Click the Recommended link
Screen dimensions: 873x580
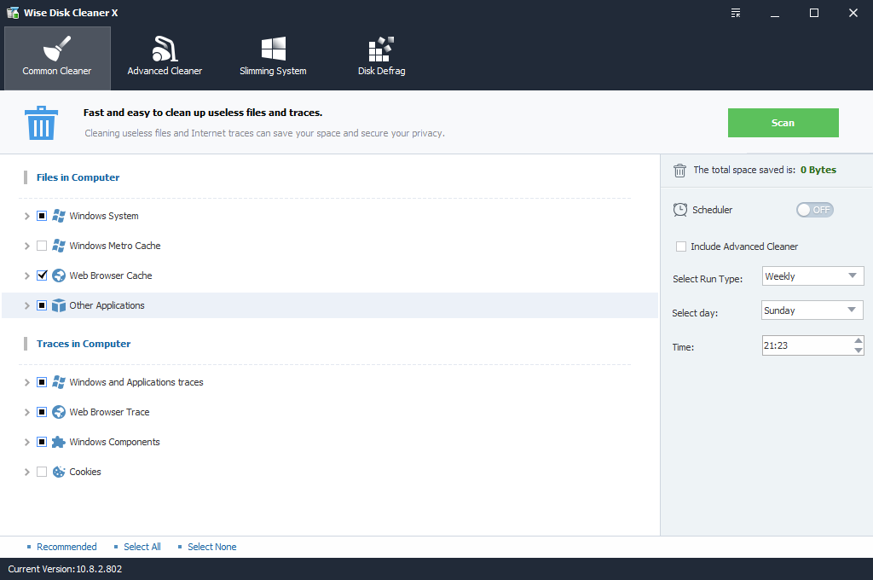(66, 547)
